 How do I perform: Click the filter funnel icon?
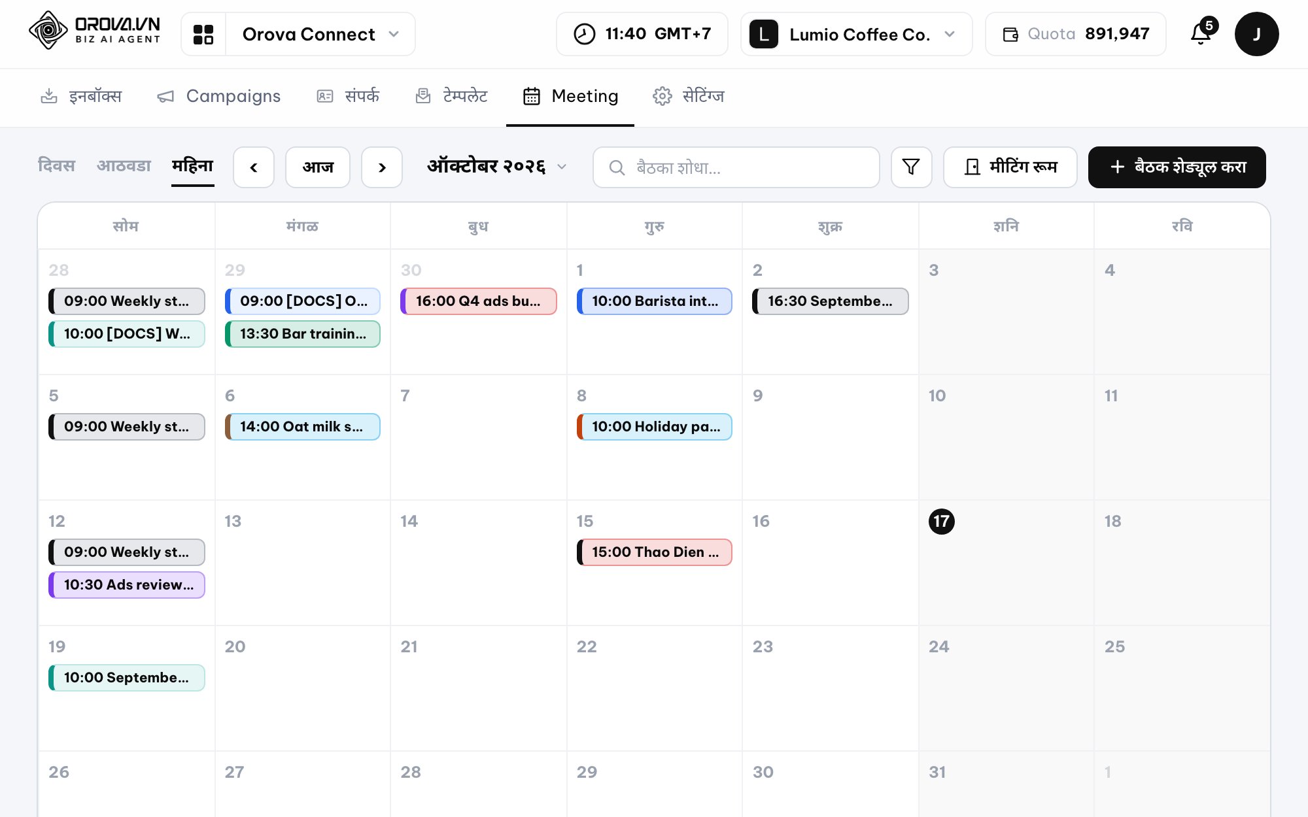911,167
